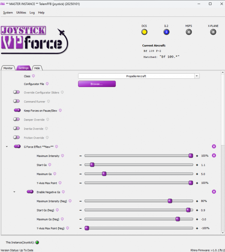Viewport: 225px width, 252px height.
Task: Show info for Enable Negative Gs
Action: click(x=63, y=192)
